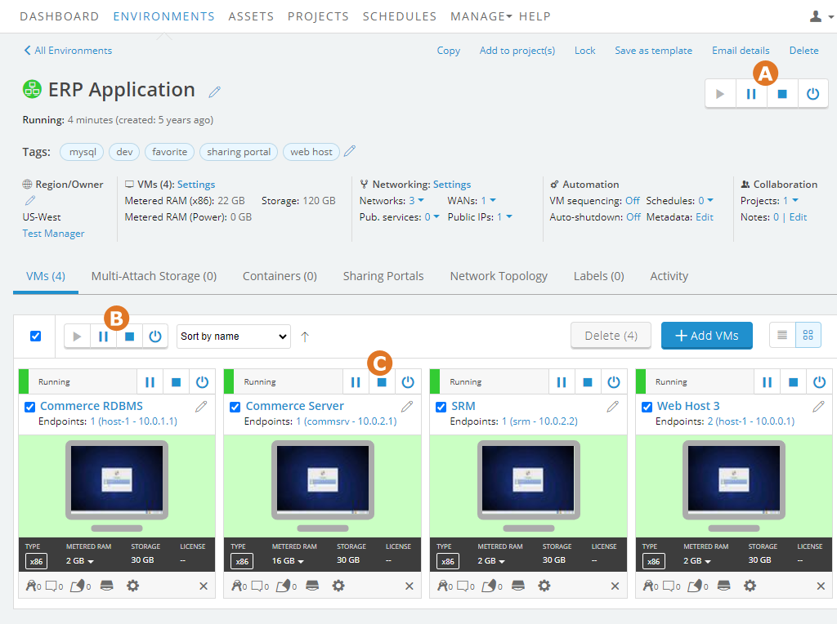Screen dimensions: 837x624
Task: Open Commerce Server disk storage icon
Action: point(312,586)
